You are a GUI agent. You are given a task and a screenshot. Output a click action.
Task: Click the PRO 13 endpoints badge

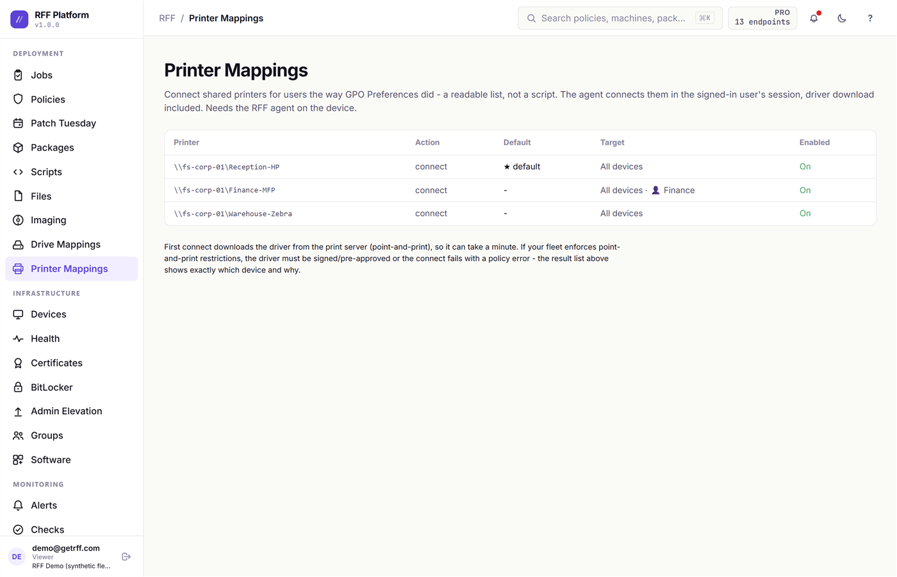click(762, 18)
